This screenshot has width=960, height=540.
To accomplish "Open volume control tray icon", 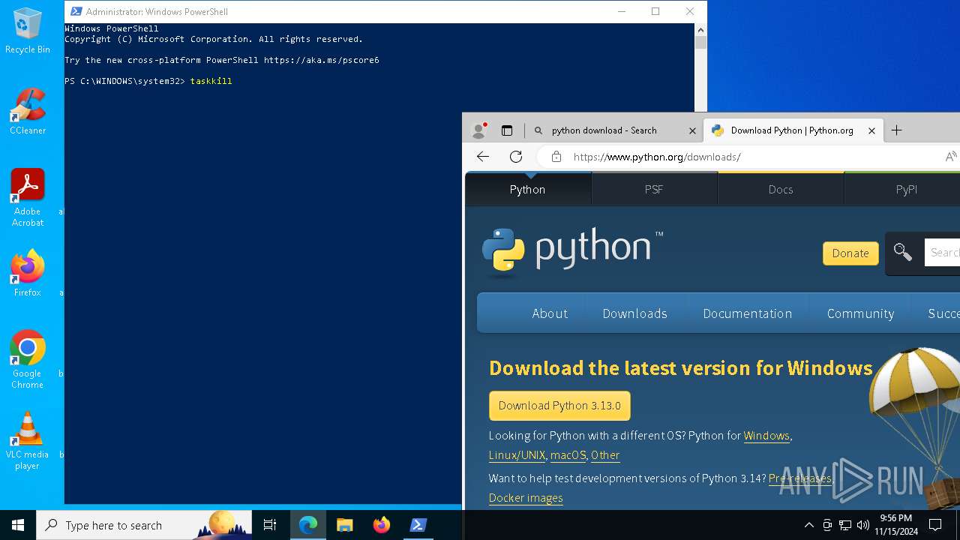I will pyautogui.click(x=863, y=525).
